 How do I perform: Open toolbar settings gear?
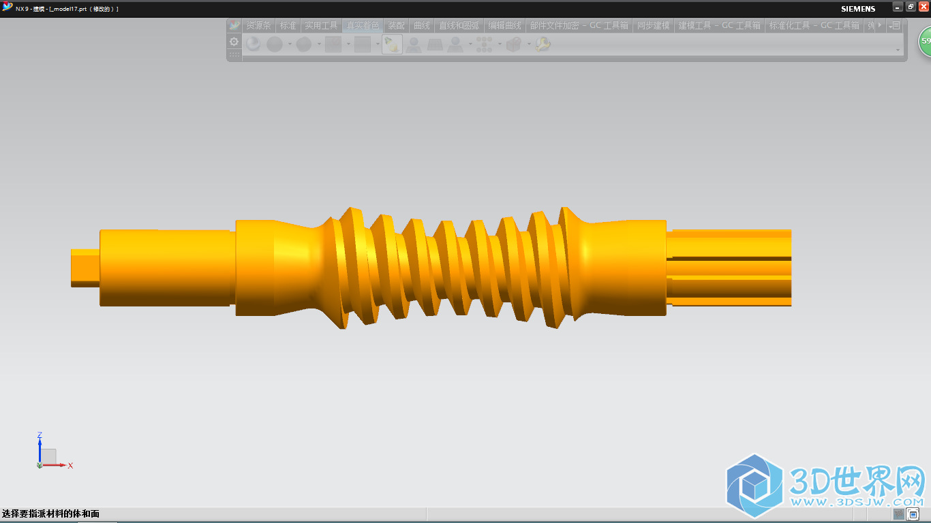point(234,42)
